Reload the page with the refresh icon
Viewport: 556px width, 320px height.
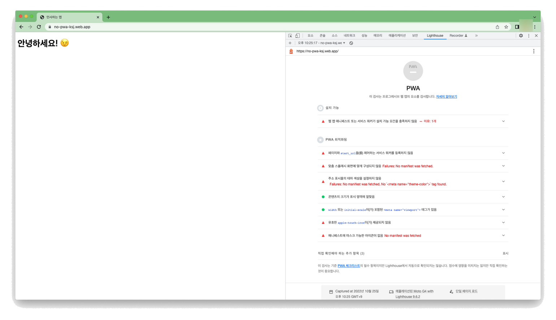(39, 27)
